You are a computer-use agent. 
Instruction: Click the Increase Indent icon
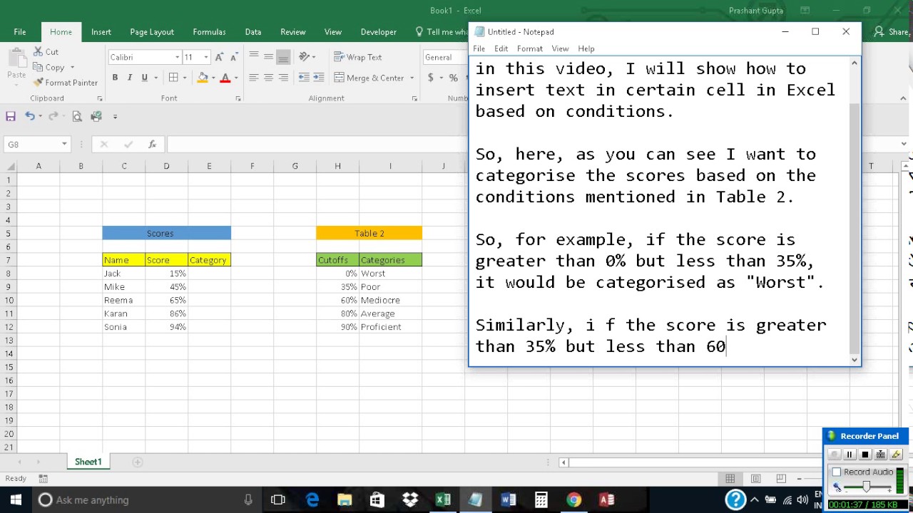click(319, 78)
